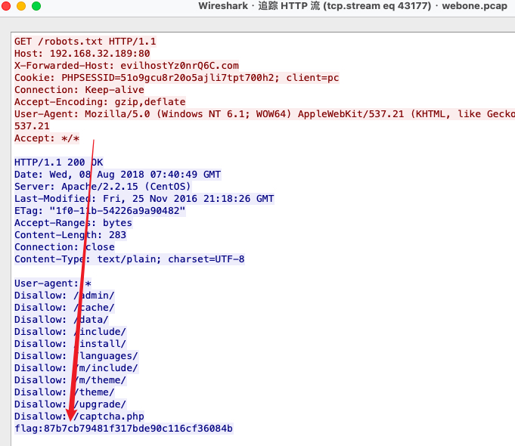
Task: Click the Wireshark window title text
Action: [x=355, y=6]
